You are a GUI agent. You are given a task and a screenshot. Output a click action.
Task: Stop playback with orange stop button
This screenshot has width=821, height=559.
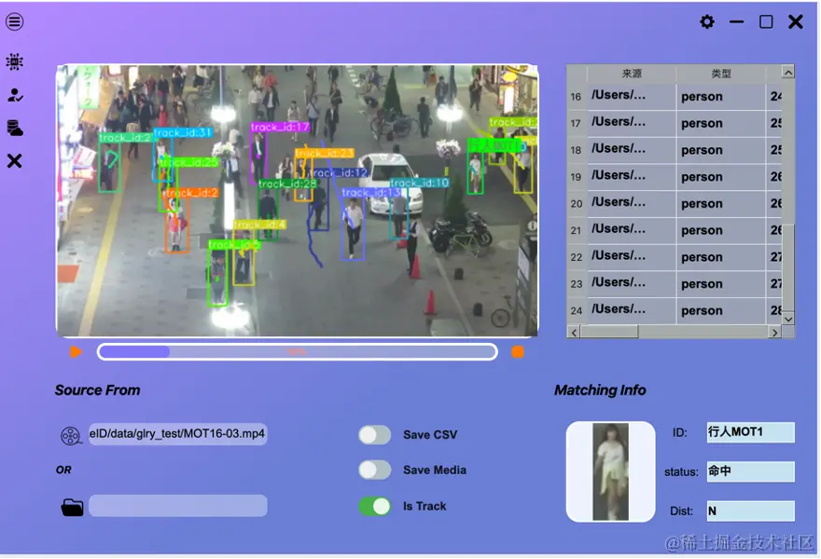(x=518, y=352)
